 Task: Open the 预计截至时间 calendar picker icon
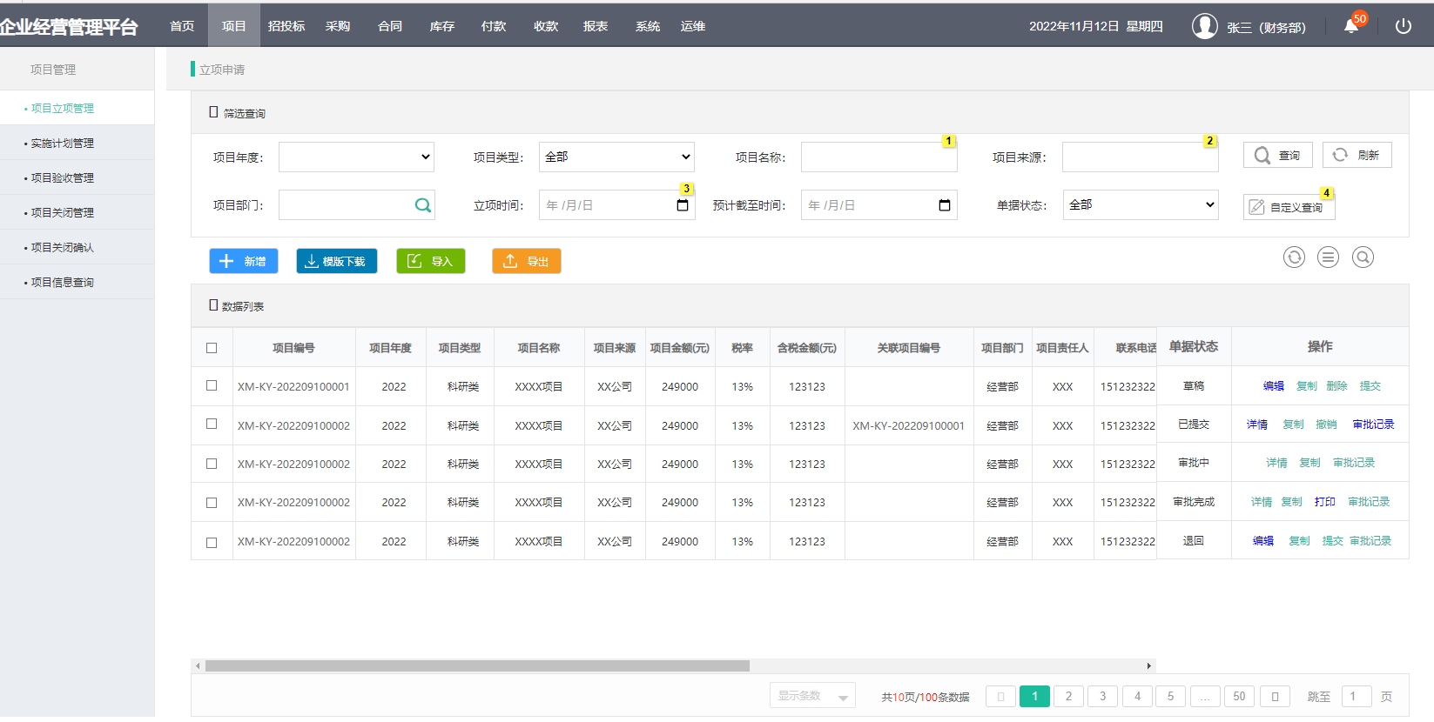click(x=945, y=205)
